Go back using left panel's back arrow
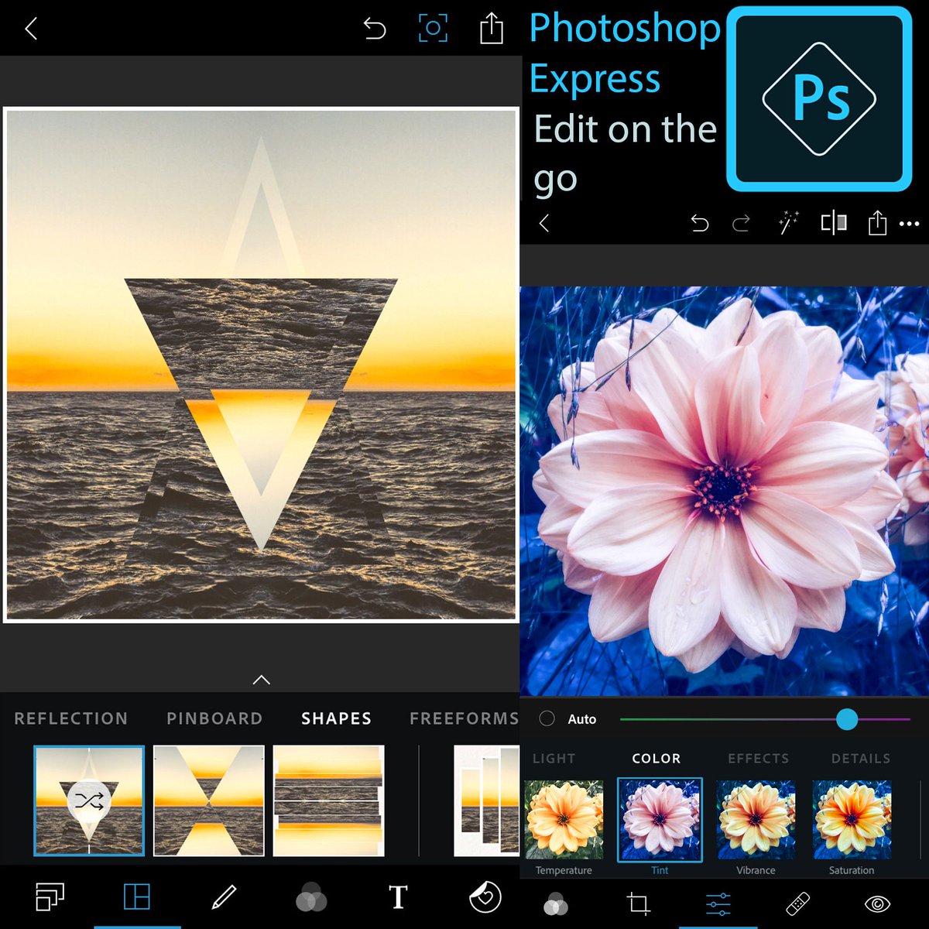The height and width of the screenshot is (929, 929). (31, 29)
